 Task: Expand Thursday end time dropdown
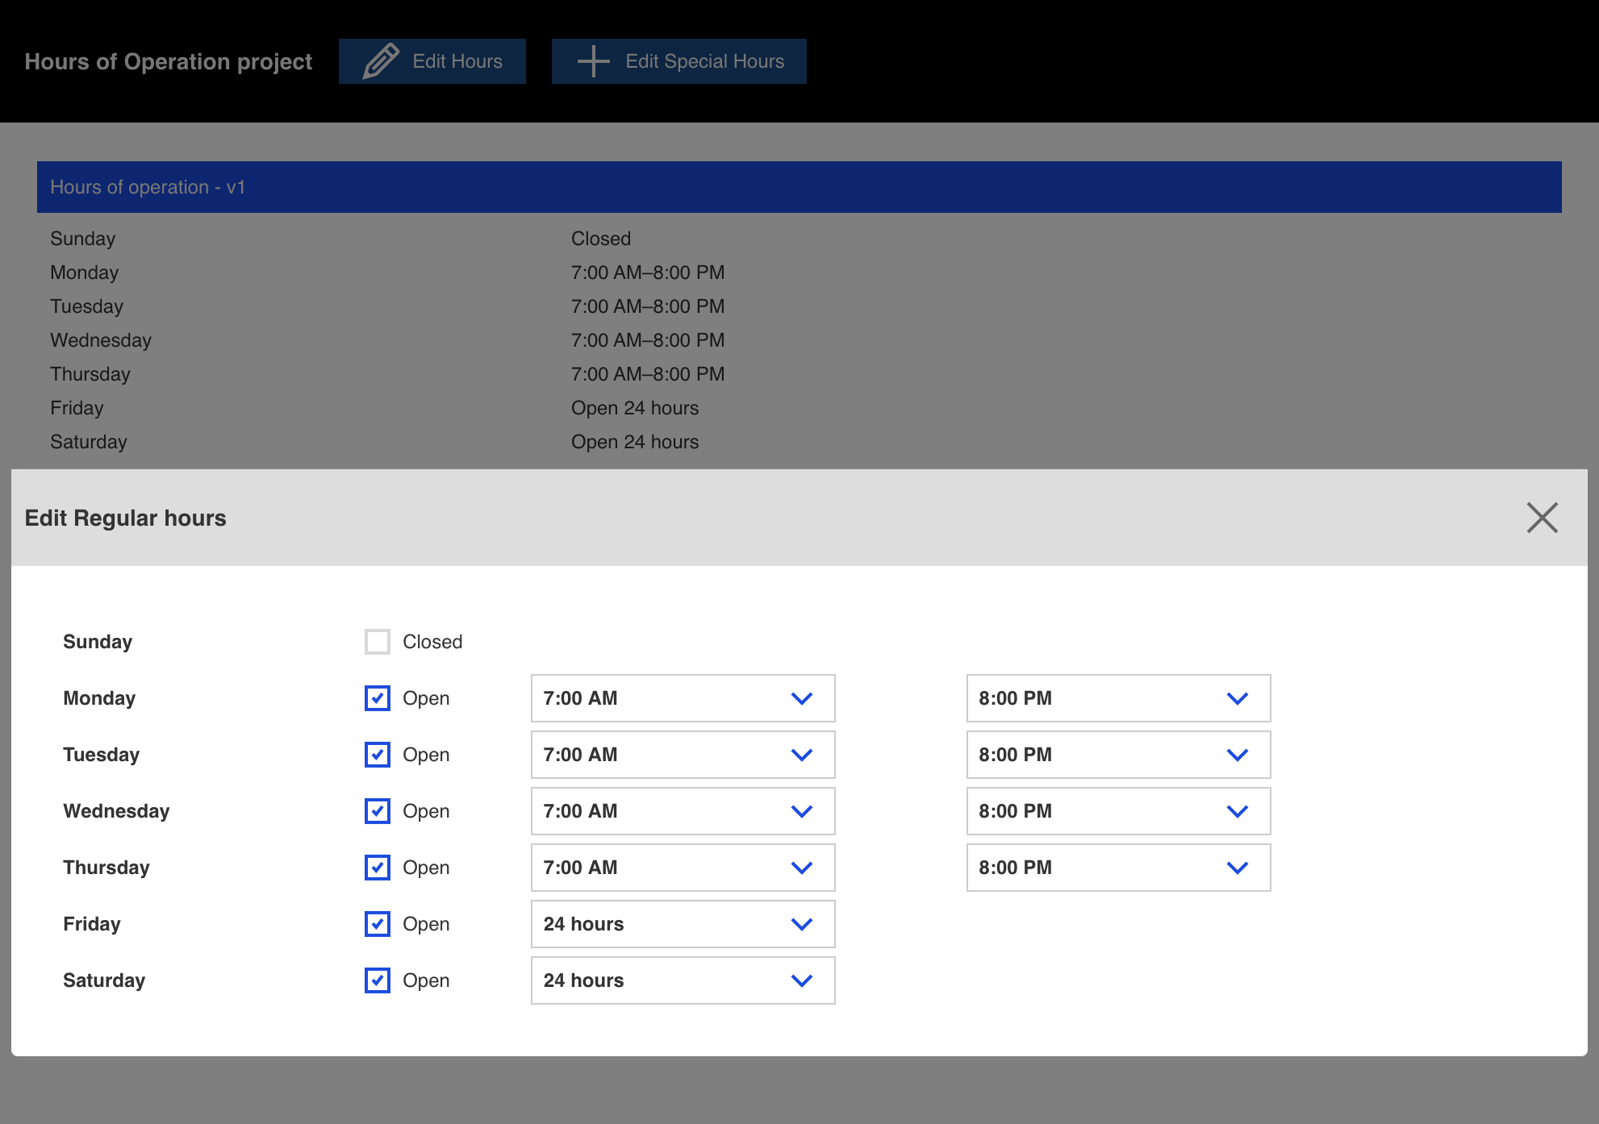[1239, 868]
